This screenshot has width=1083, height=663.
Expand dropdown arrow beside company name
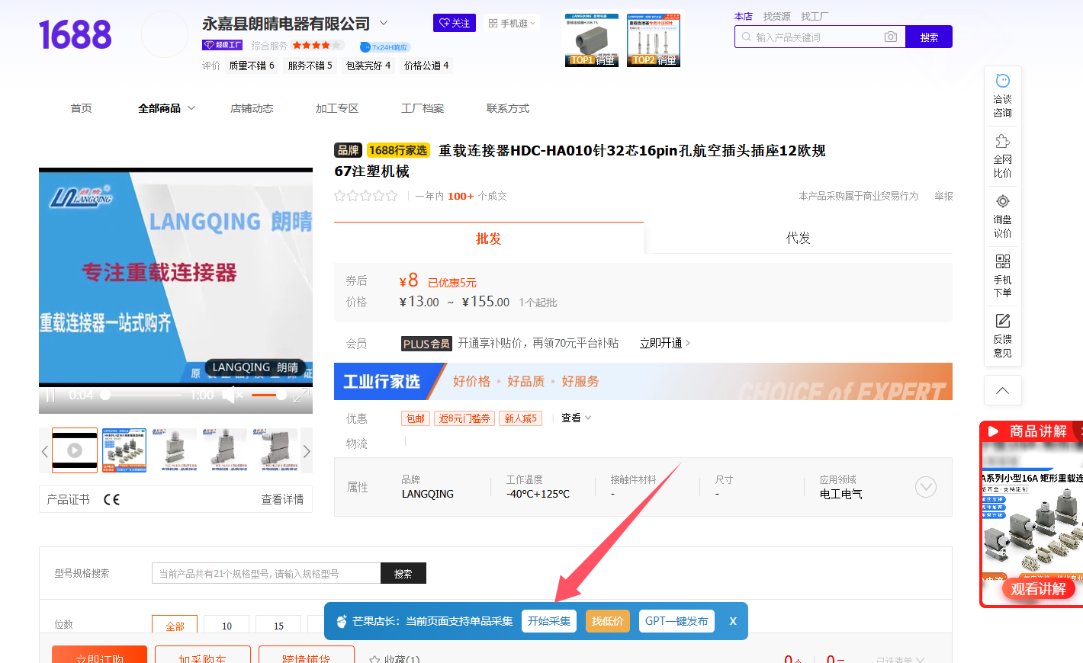384,23
